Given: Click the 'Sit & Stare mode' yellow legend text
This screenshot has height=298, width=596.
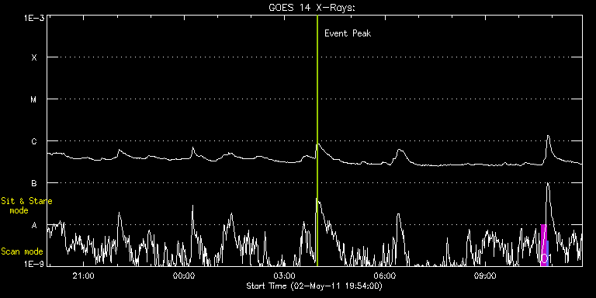Looking at the screenshot, I should pyautogui.click(x=26, y=205).
